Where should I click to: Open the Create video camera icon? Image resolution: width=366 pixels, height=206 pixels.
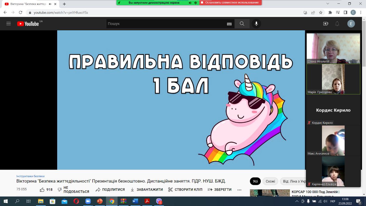[x=326, y=24]
